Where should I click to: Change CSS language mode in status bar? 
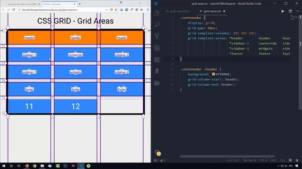coord(282,160)
